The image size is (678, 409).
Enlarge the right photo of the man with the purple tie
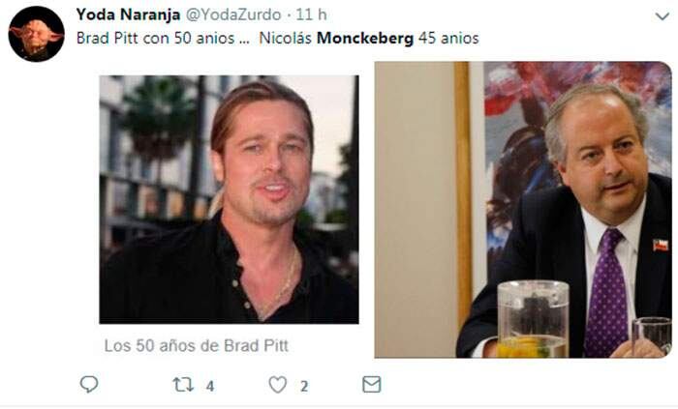(x=523, y=210)
